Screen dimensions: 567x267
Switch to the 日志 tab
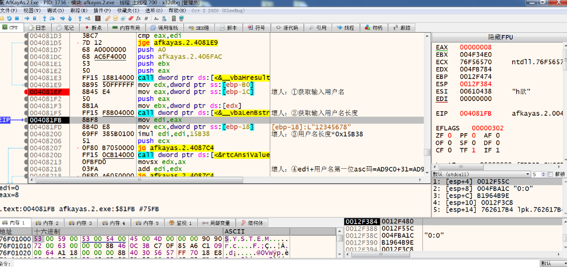37,28
